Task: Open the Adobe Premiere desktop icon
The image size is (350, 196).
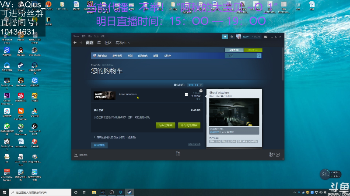Action: coord(7,98)
